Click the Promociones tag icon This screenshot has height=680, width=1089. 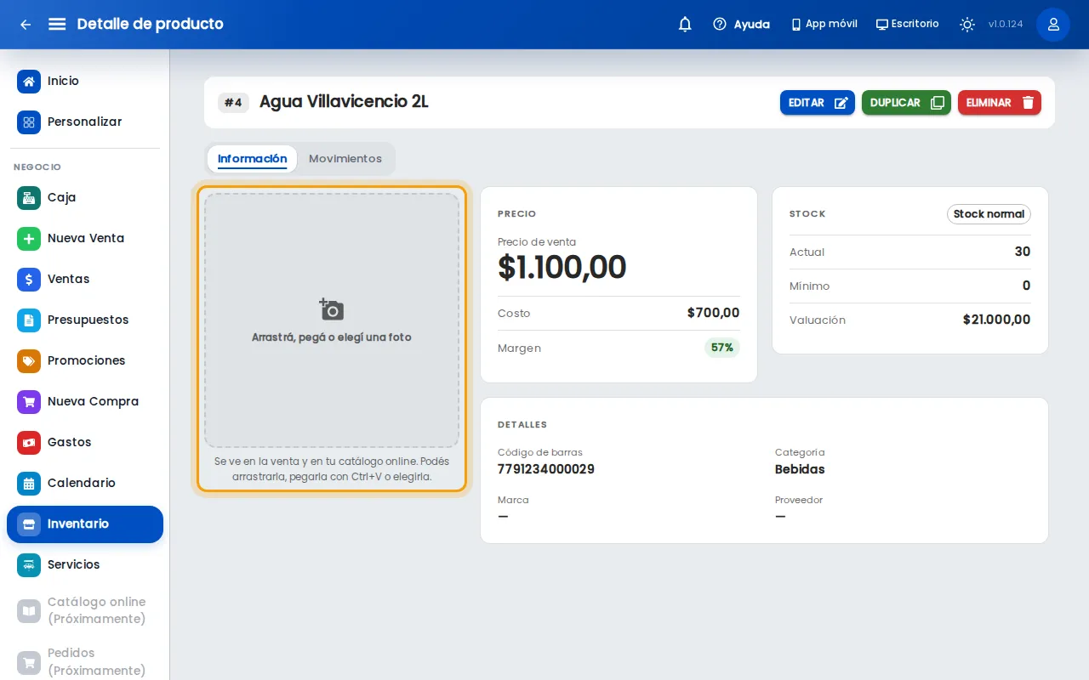tap(29, 361)
